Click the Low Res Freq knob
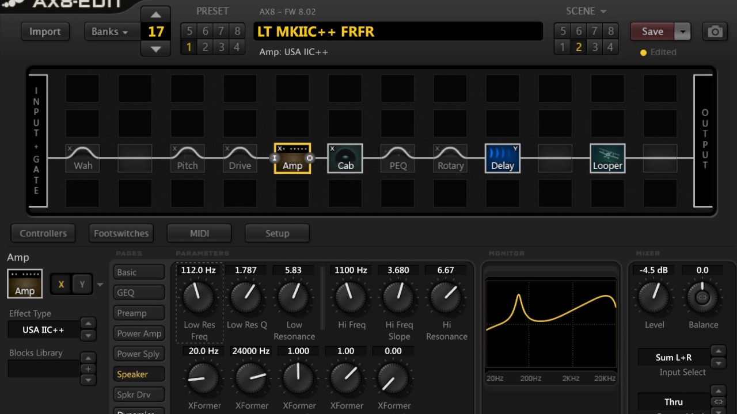 pos(199,297)
